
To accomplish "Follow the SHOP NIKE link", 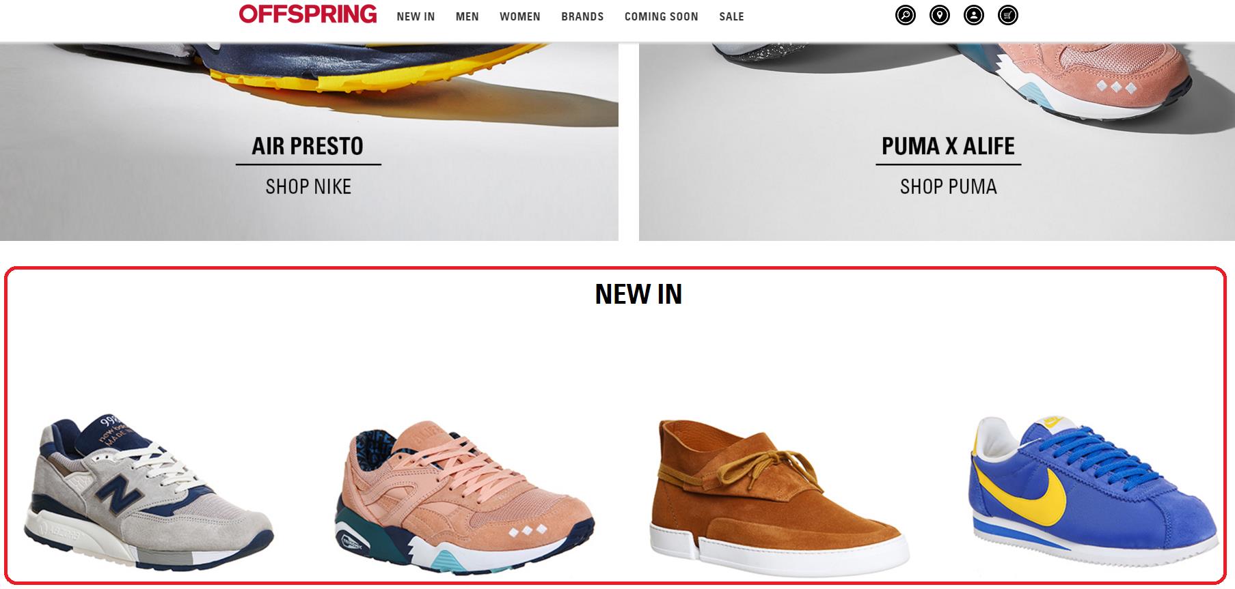I will [x=308, y=186].
